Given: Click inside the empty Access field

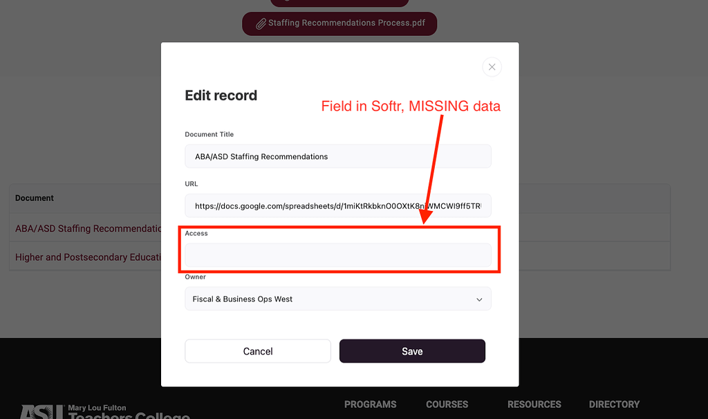Looking at the screenshot, I should (337, 255).
